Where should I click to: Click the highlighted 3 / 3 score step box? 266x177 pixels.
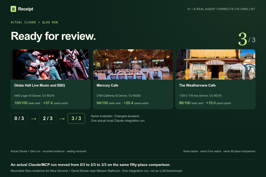pyautogui.click(x=76, y=118)
